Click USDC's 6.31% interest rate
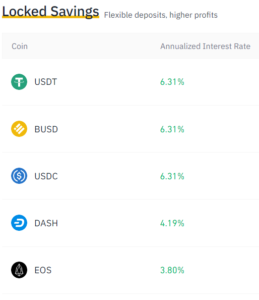The height and width of the screenshot is (300, 259). tap(172, 176)
